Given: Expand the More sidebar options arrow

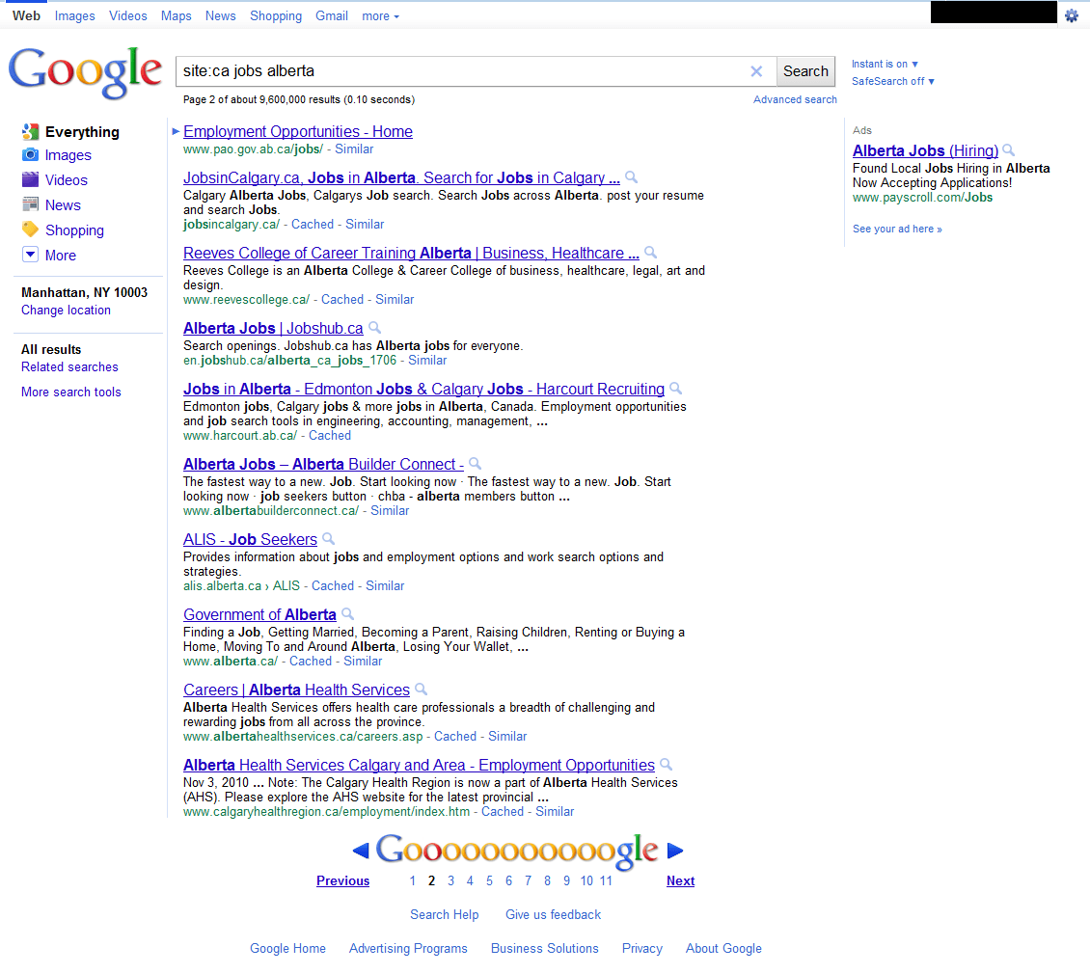Looking at the screenshot, I should [31, 255].
